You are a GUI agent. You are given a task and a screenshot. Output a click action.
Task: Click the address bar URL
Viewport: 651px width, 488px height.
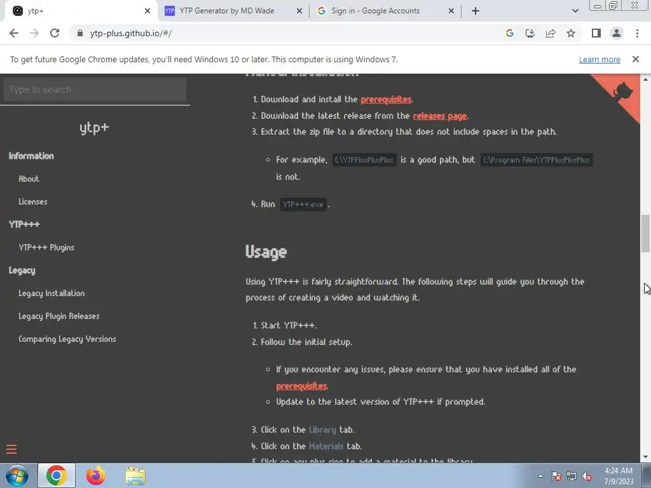tap(131, 33)
